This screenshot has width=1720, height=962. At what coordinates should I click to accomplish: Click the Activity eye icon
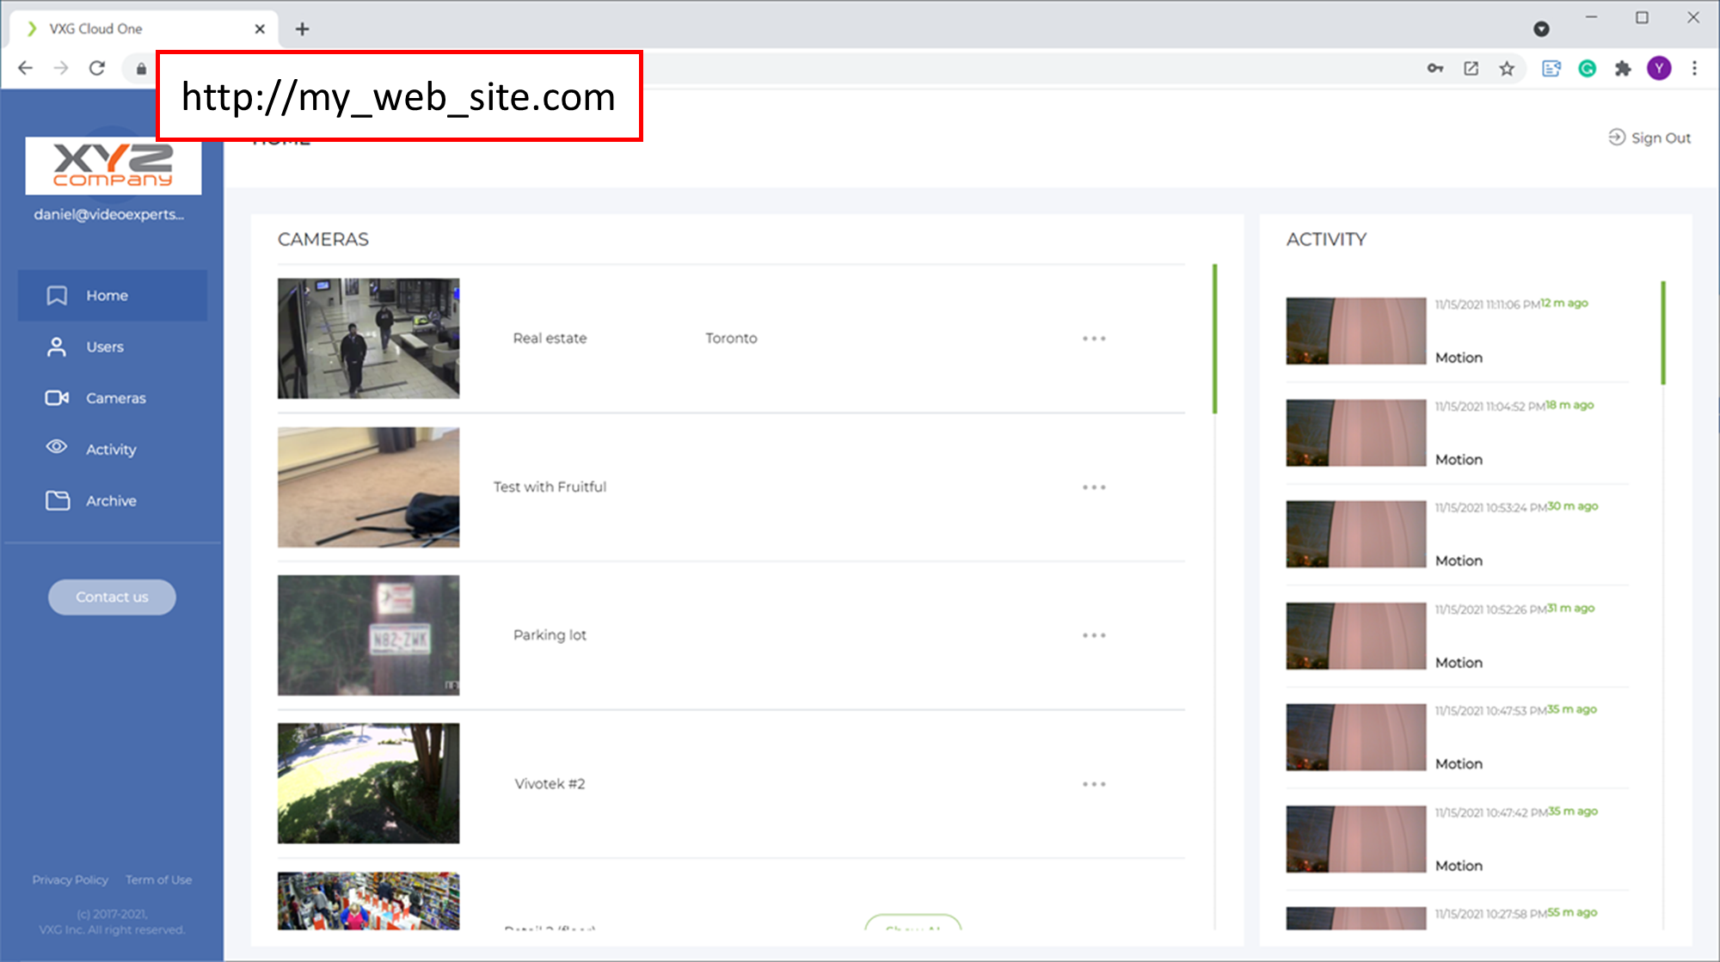pos(57,447)
